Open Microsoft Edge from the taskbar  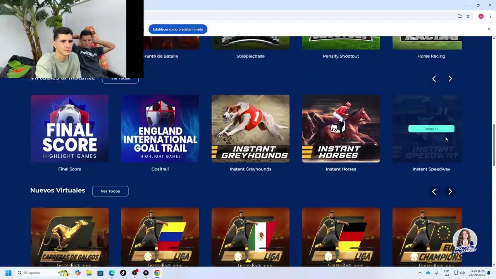point(112,273)
